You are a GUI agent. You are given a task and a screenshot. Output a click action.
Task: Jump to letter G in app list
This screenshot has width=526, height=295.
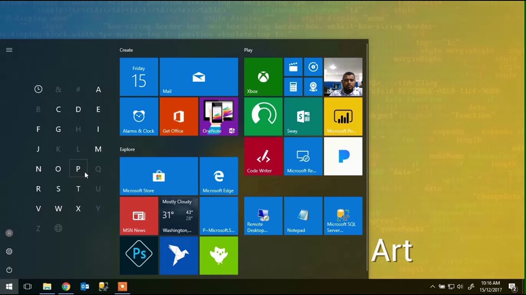click(58, 129)
